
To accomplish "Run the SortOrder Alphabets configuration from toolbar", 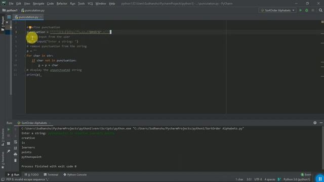I will [x=301, y=10].
